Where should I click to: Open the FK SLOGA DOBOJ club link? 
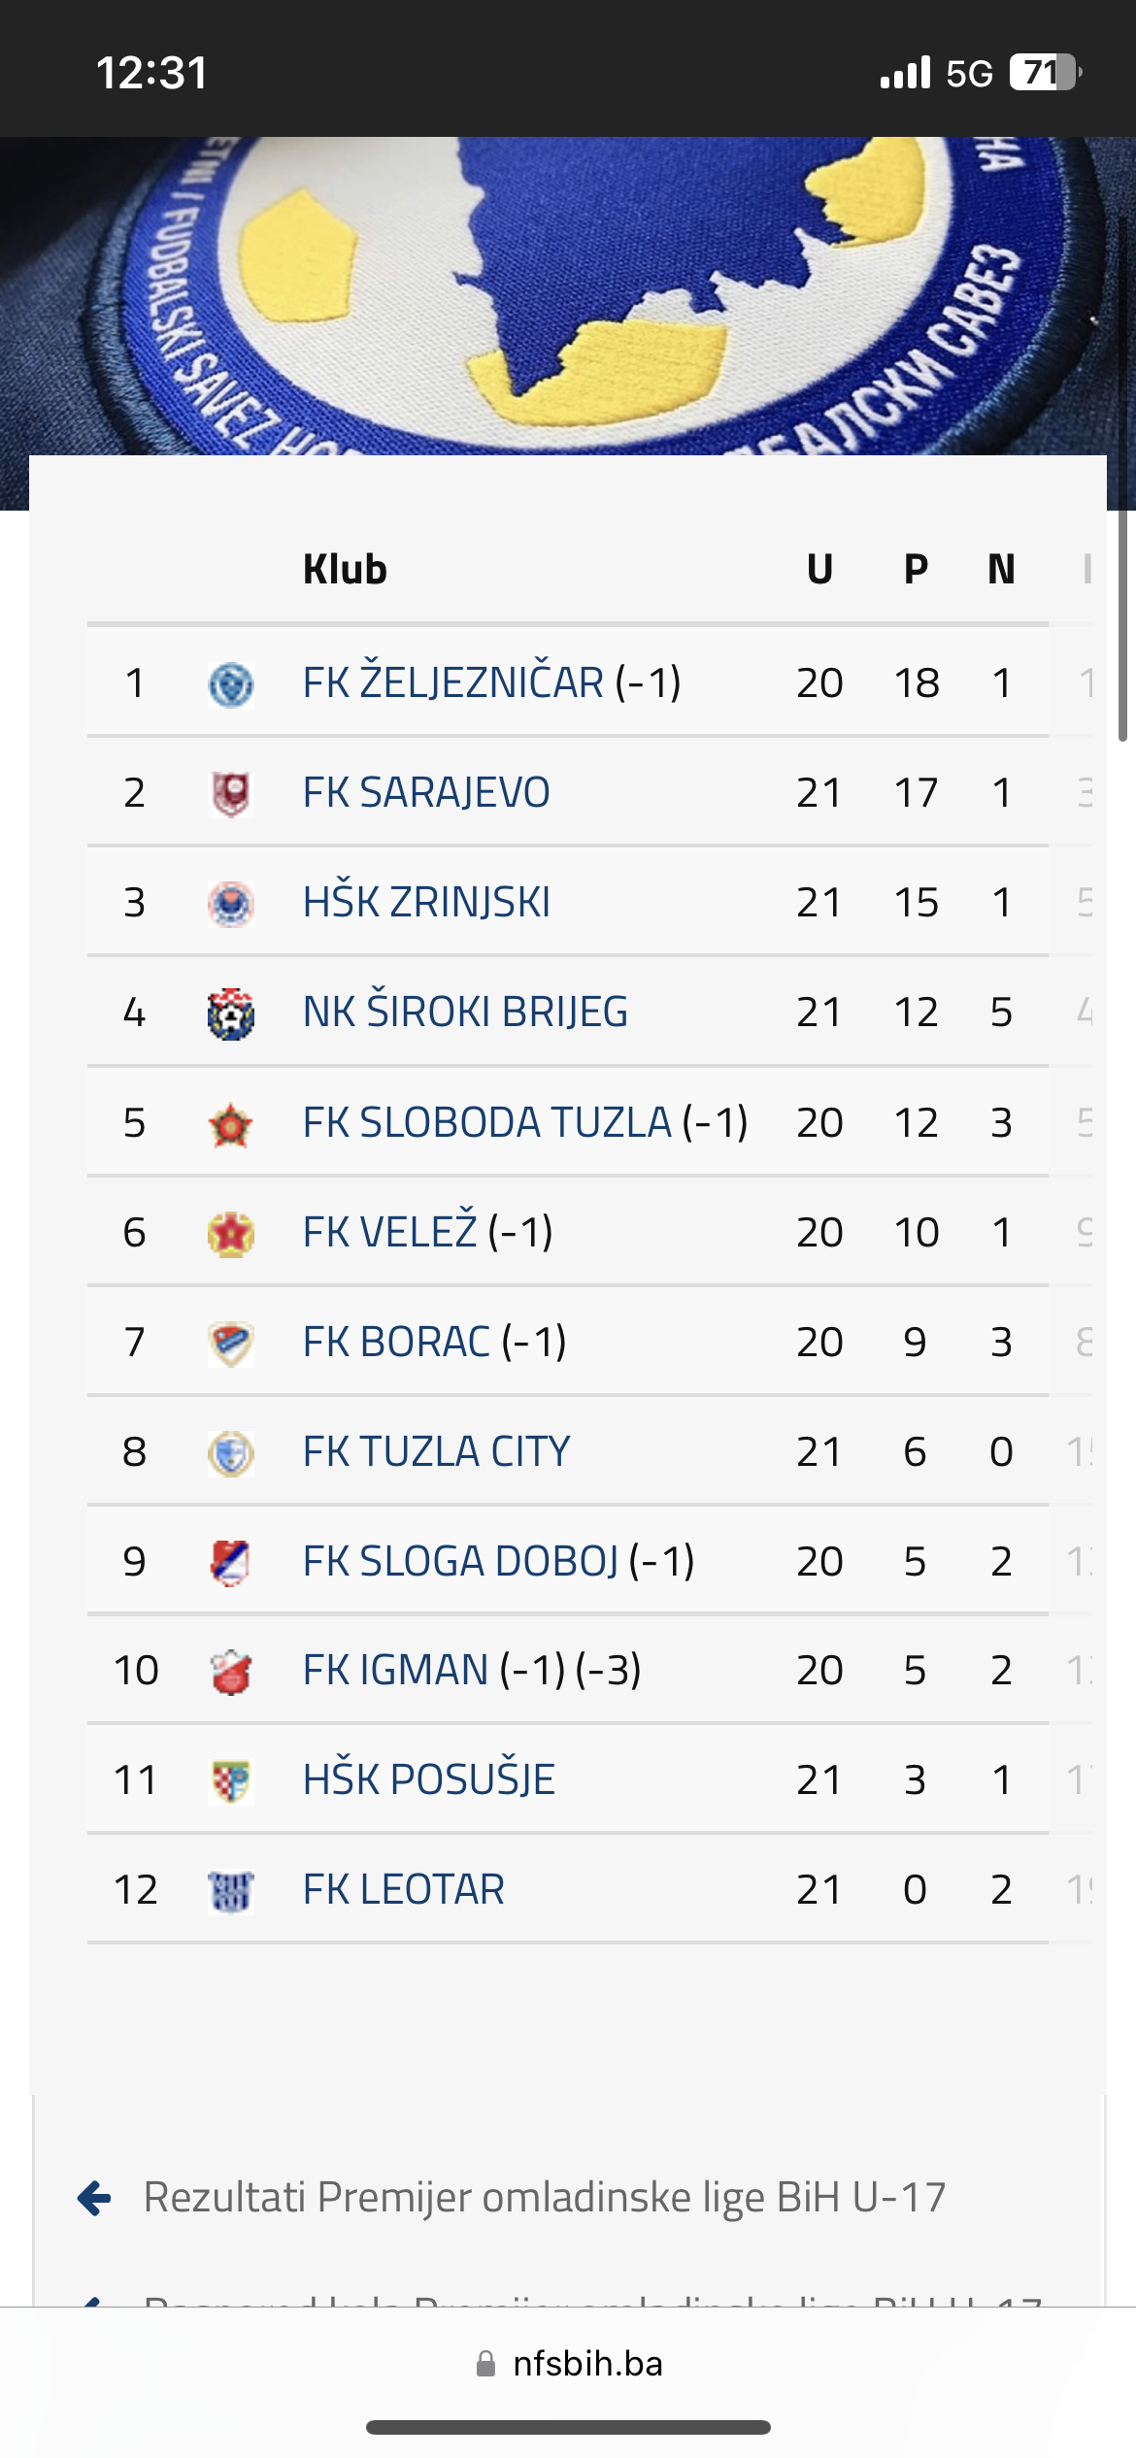click(461, 1561)
